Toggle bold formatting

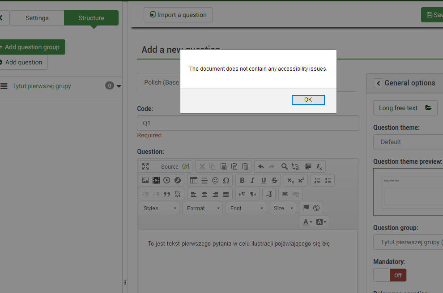click(x=242, y=180)
